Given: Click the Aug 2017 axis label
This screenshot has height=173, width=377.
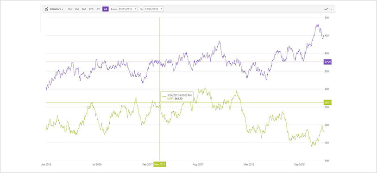Looking at the screenshot, I should (x=198, y=165).
